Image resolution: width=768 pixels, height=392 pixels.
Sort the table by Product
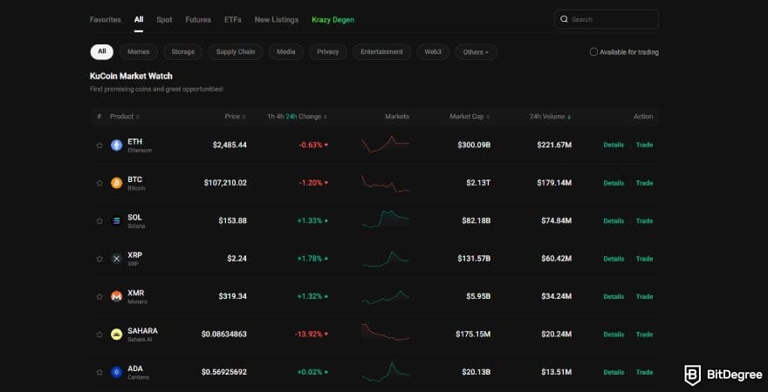[x=125, y=117]
